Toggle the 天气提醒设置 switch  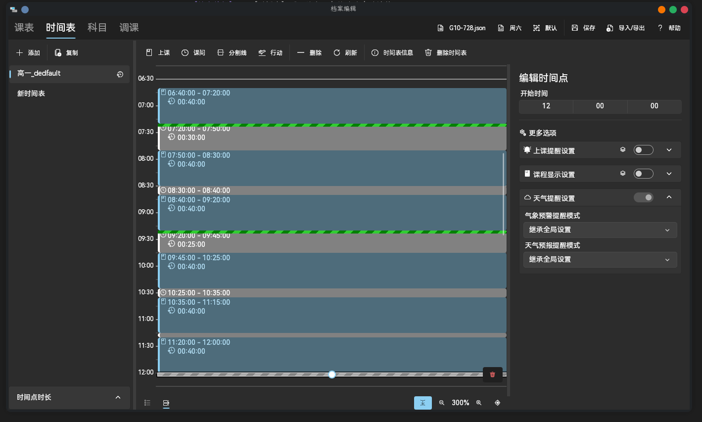[x=643, y=197]
